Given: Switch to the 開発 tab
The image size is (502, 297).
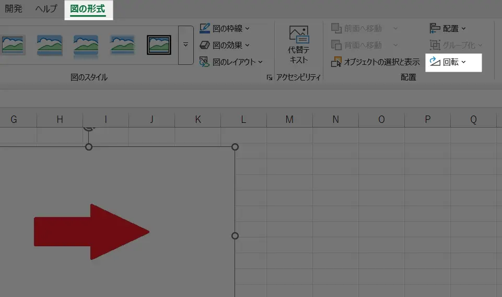Looking at the screenshot, I should coord(14,9).
